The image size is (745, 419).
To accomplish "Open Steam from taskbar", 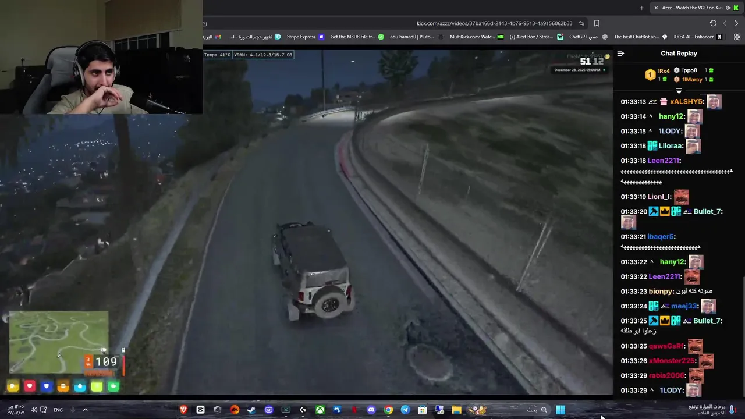I will tap(251, 410).
